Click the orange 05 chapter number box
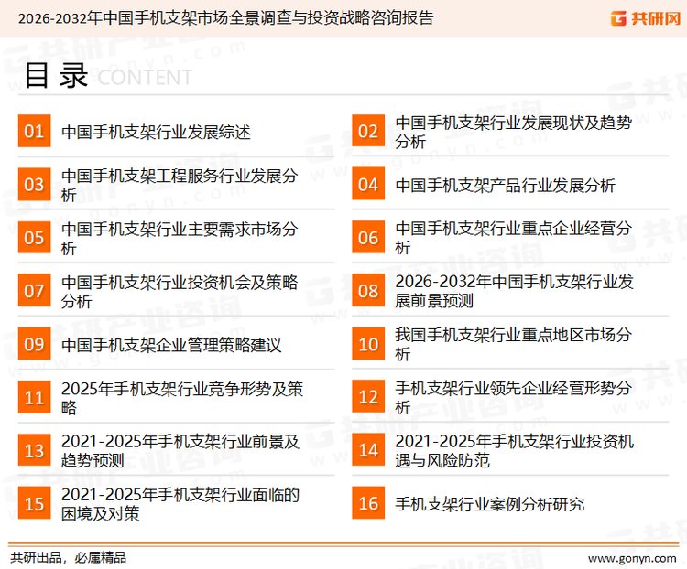 coord(34,237)
